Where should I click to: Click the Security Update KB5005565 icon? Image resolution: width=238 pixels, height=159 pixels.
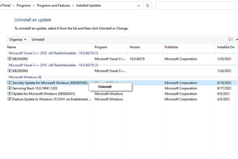pos(10,83)
